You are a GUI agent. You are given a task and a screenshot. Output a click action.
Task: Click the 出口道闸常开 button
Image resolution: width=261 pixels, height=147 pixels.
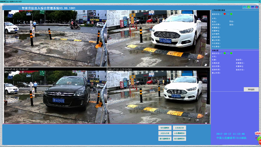tap(179, 139)
